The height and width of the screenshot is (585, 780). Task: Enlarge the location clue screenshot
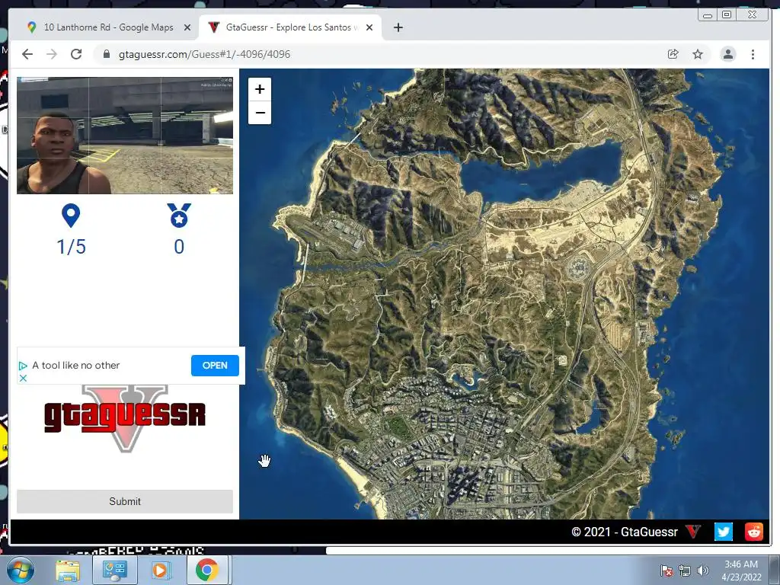click(125, 136)
